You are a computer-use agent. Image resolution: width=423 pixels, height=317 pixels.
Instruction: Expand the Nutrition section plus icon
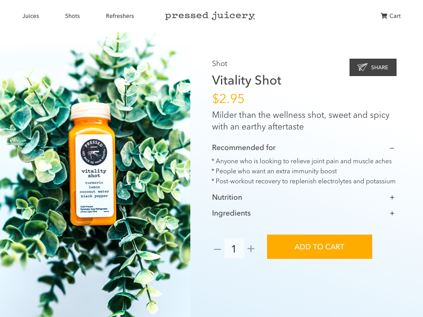tap(392, 197)
